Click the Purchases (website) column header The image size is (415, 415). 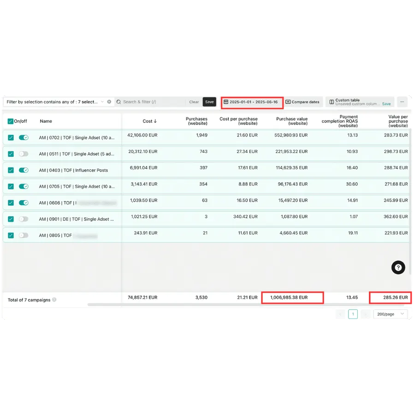click(196, 121)
